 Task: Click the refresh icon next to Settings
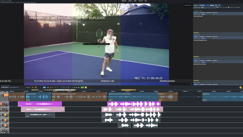[216, 5]
